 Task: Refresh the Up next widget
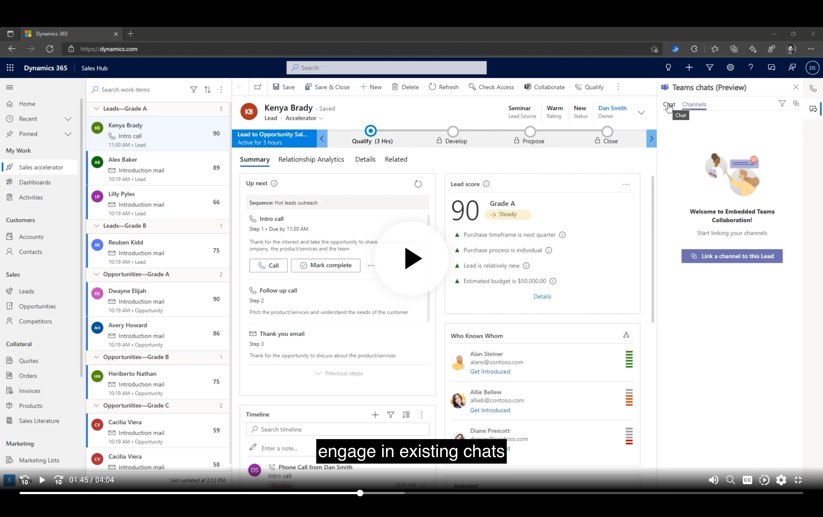pos(418,184)
